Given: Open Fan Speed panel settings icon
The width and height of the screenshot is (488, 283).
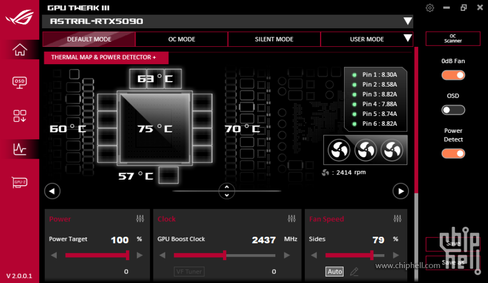Looking at the screenshot, I should click(397, 219).
